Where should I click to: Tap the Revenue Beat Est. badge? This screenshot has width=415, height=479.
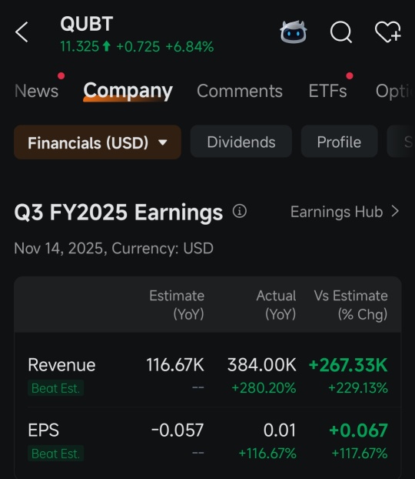click(55, 388)
